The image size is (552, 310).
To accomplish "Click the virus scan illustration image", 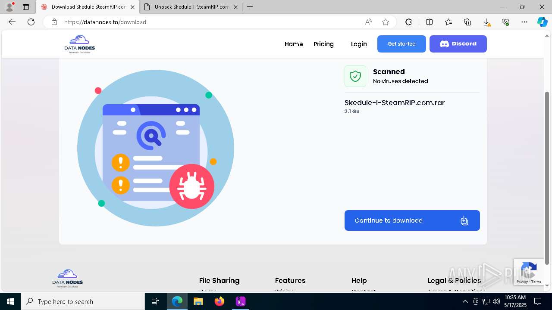I will point(155,148).
